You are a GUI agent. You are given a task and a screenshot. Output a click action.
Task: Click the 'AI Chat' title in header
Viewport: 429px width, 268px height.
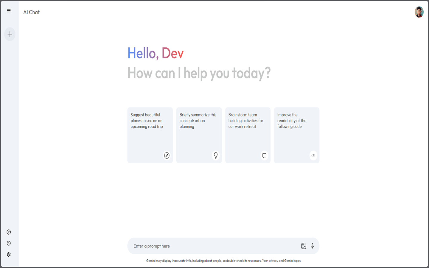click(31, 12)
